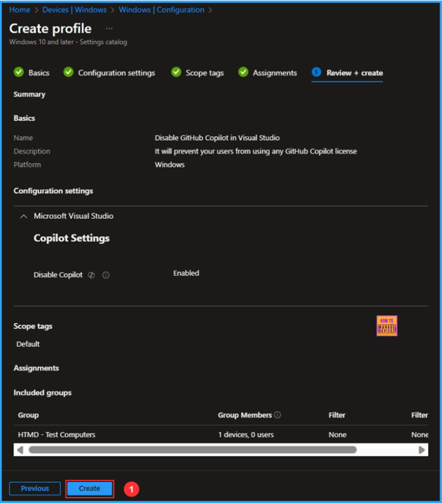442x503 pixels.
Task: Click the horizontal scrollbar thumb
Action: [193, 450]
